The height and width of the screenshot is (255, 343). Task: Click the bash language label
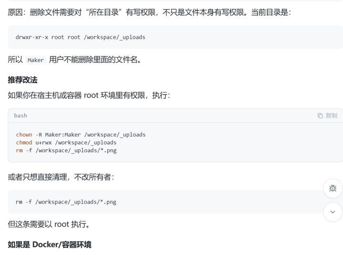pyautogui.click(x=20, y=116)
